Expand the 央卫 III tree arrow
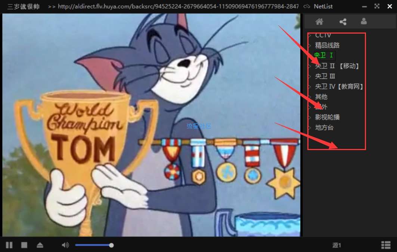Viewport: 397px width, 252px height. click(x=310, y=77)
